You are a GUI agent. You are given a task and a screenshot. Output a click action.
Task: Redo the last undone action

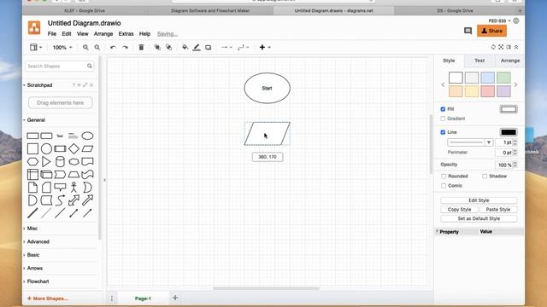click(126, 48)
